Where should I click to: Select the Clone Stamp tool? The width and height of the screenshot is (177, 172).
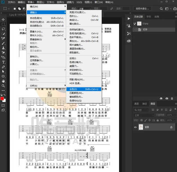(x=3, y=48)
